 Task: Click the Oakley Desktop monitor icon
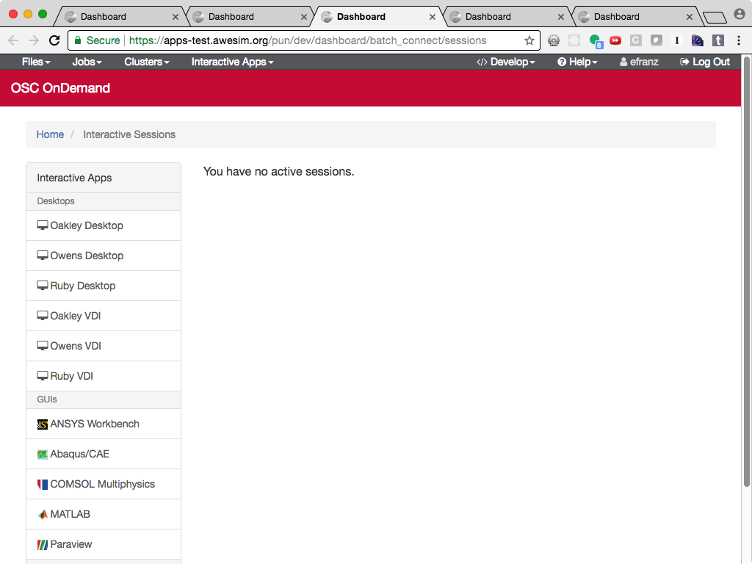[x=42, y=225]
